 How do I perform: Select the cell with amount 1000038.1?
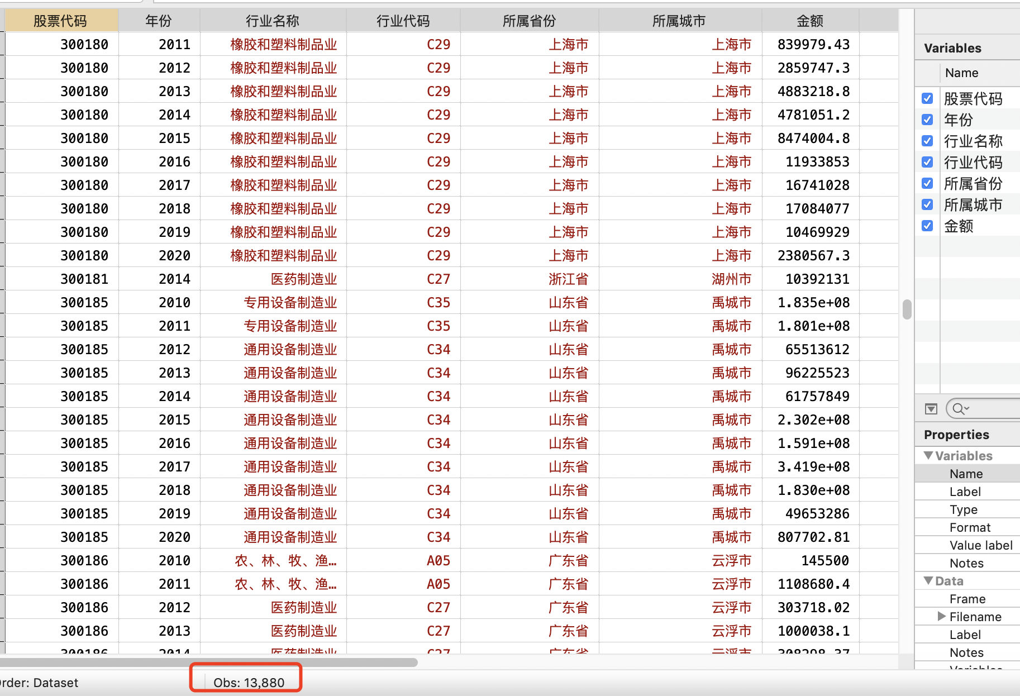811,631
